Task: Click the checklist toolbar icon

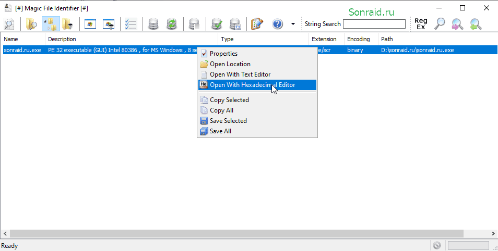Action: (131, 24)
